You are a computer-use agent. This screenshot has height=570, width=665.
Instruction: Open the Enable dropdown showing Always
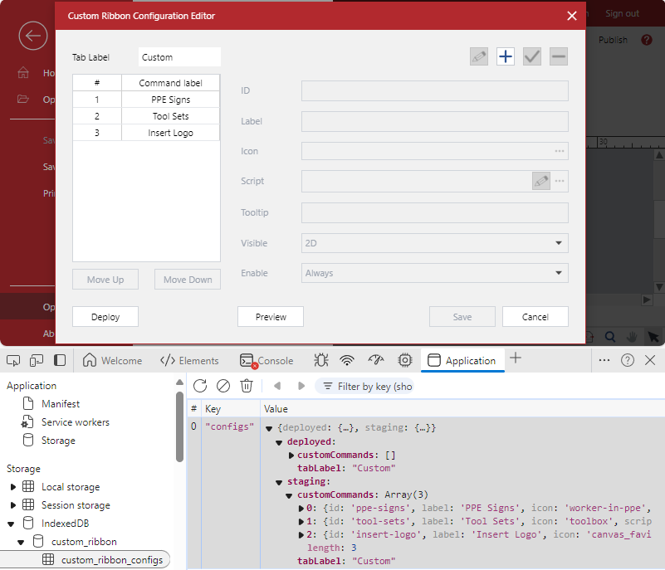pyautogui.click(x=434, y=273)
